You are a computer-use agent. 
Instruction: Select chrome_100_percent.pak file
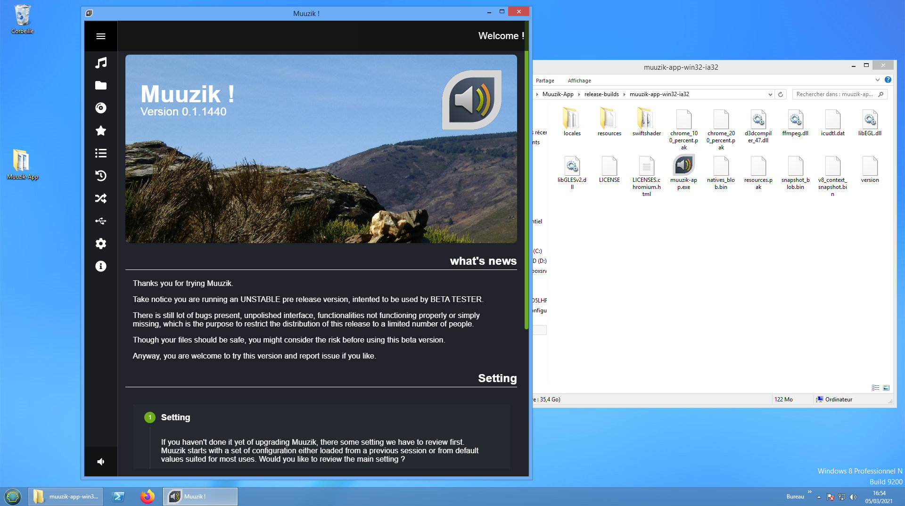683,129
